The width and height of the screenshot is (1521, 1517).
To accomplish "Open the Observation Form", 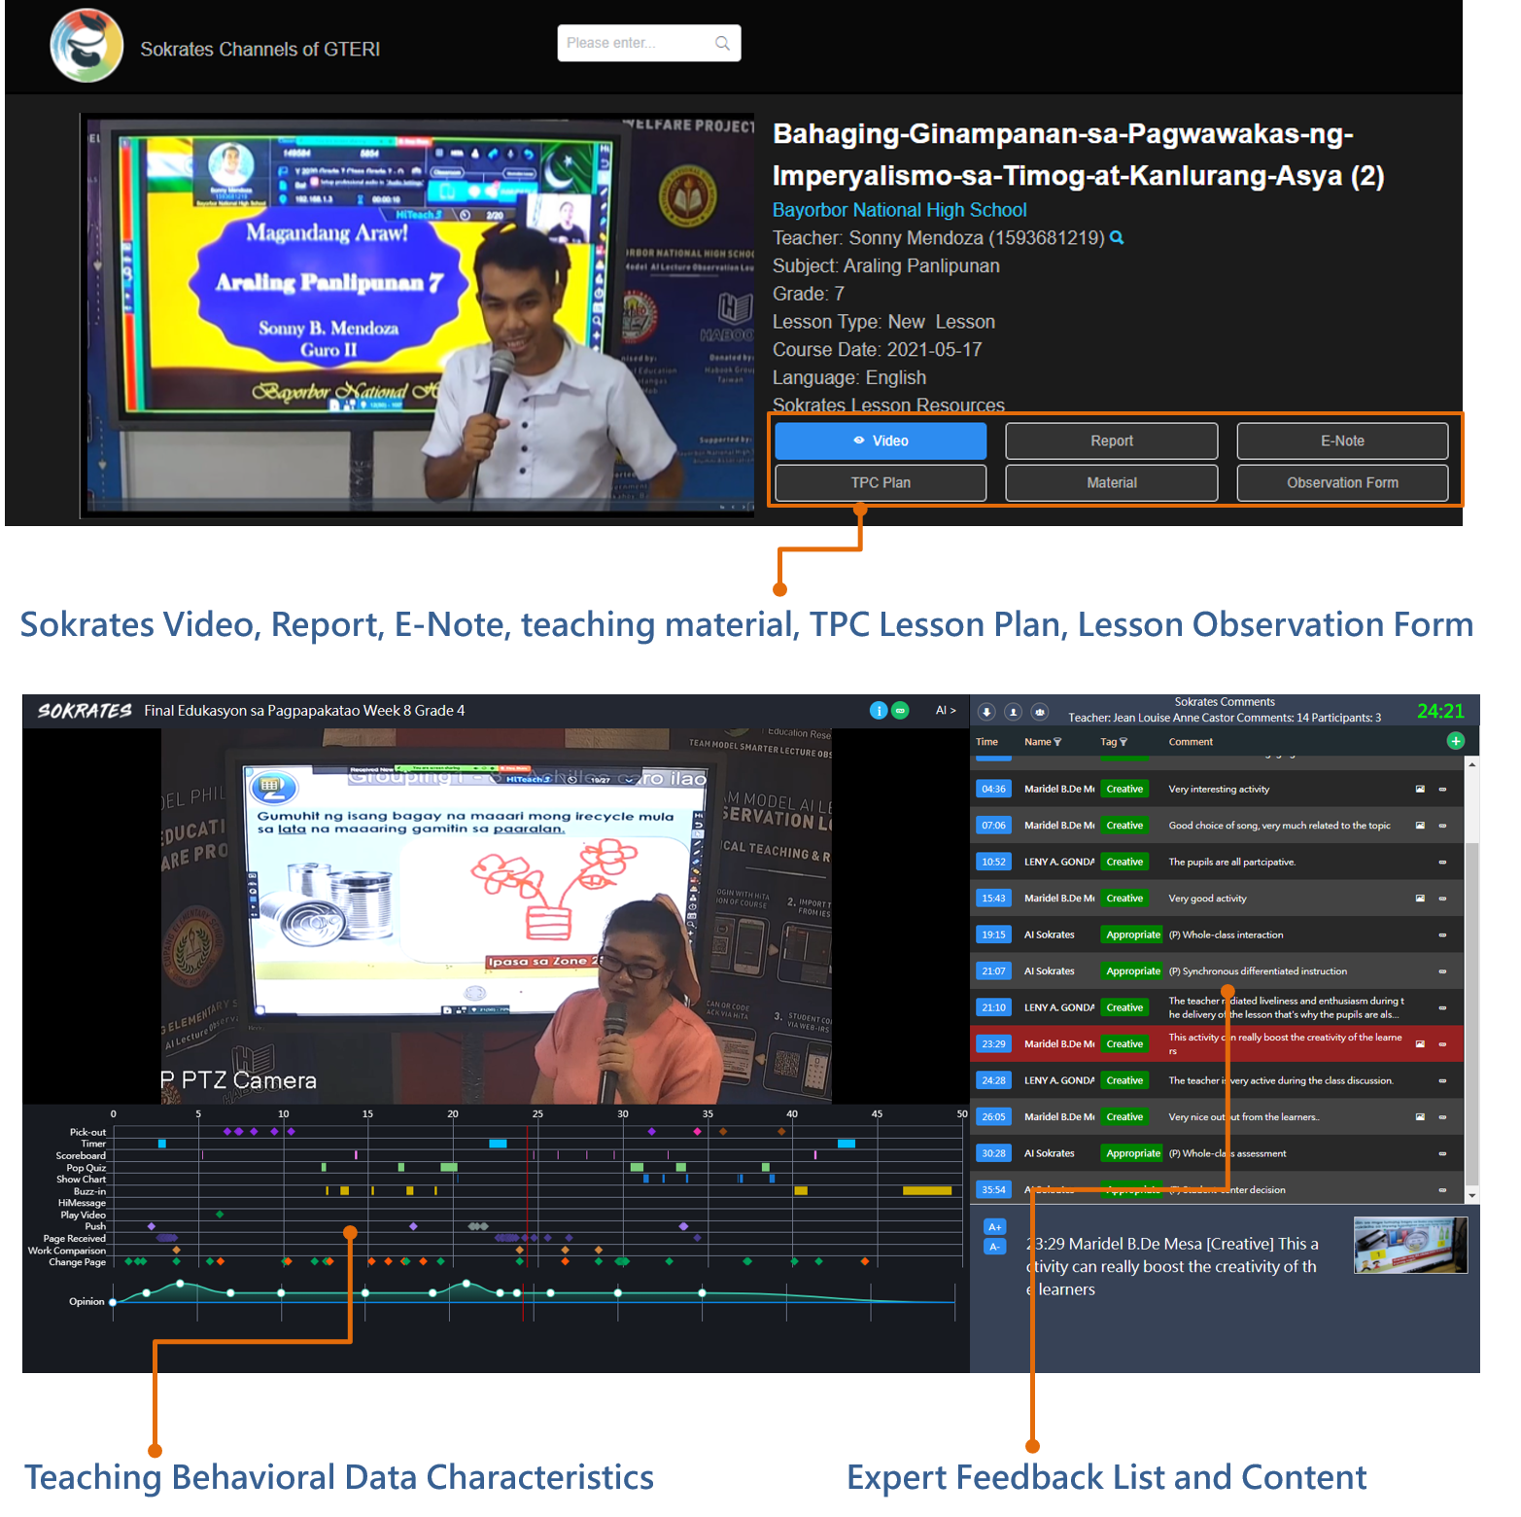I will pyautogui.click(x=1342, y=482).
